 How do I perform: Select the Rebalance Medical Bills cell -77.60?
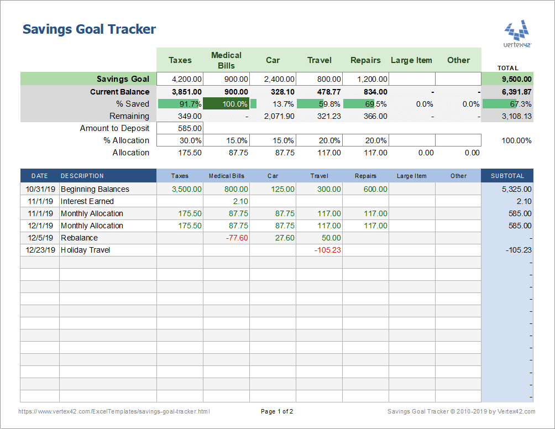tap(226, 238)
